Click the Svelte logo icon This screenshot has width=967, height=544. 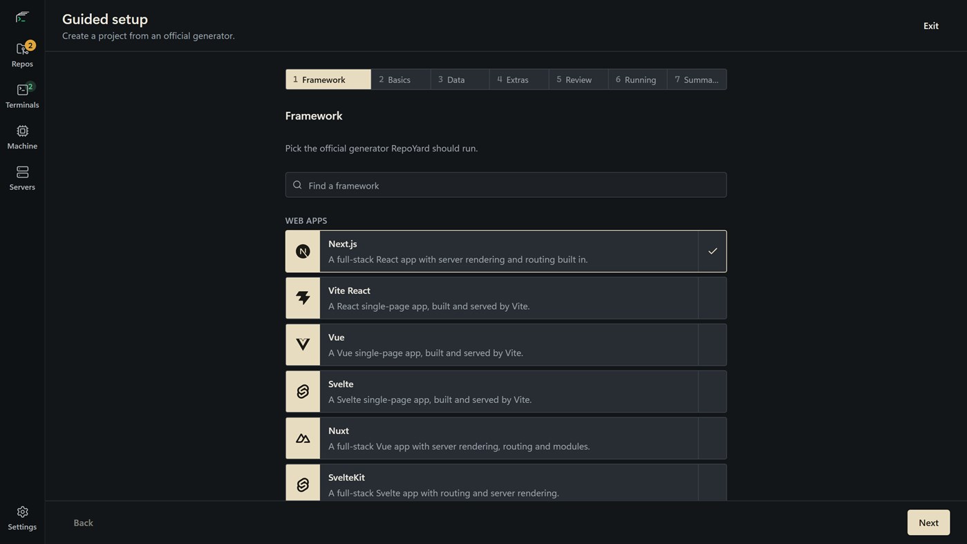[303, 392]
